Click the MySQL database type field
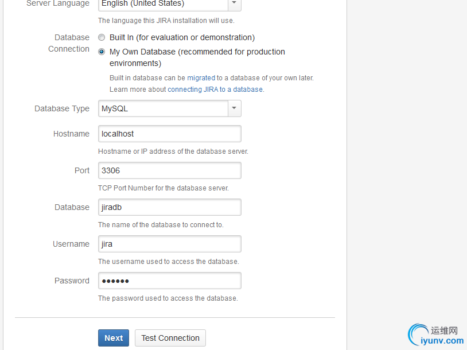This screenshot has width=467, height=350. point(169,108)
